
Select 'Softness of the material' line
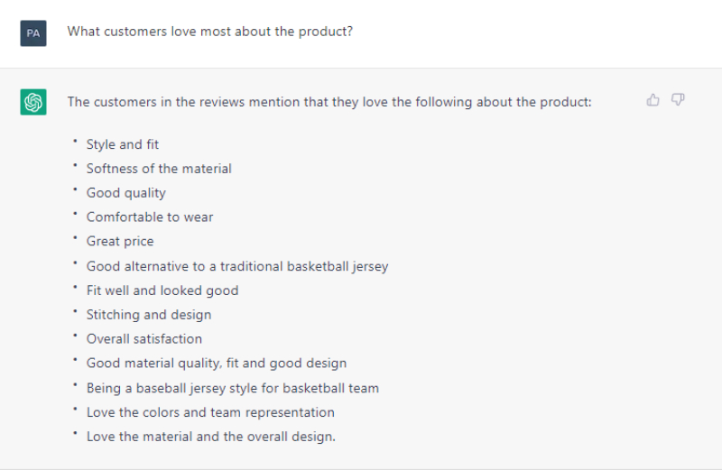[x=159, y=169]
